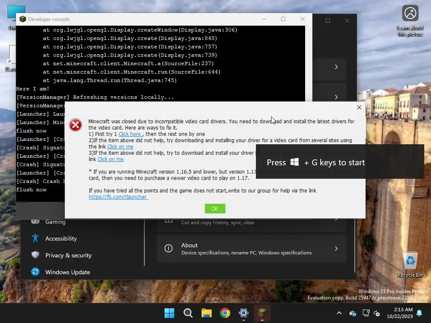Viewport: 431px width, 323px height.
Task: Open the 'Click here' driver fix link
Action: coord(130,134)
